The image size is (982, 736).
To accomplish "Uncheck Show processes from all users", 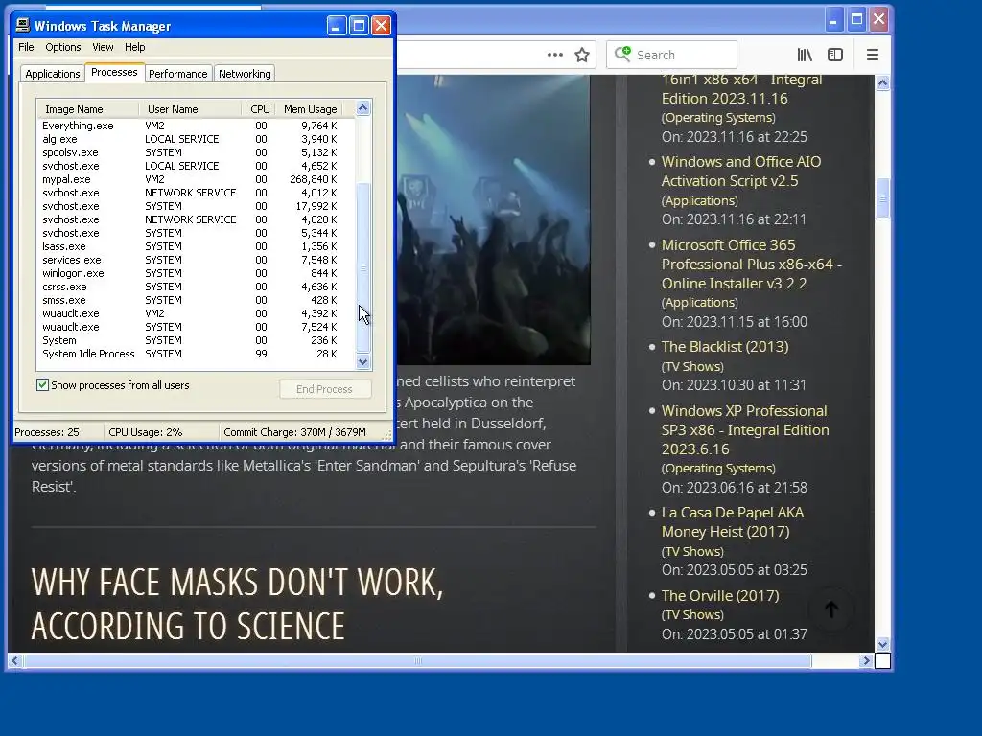I will [x=42, y=385].
